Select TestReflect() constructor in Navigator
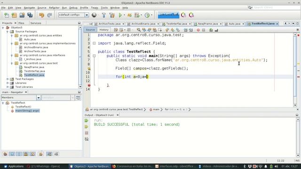The image size is (301, 169). pyautogui.click(x=23, y=107)
